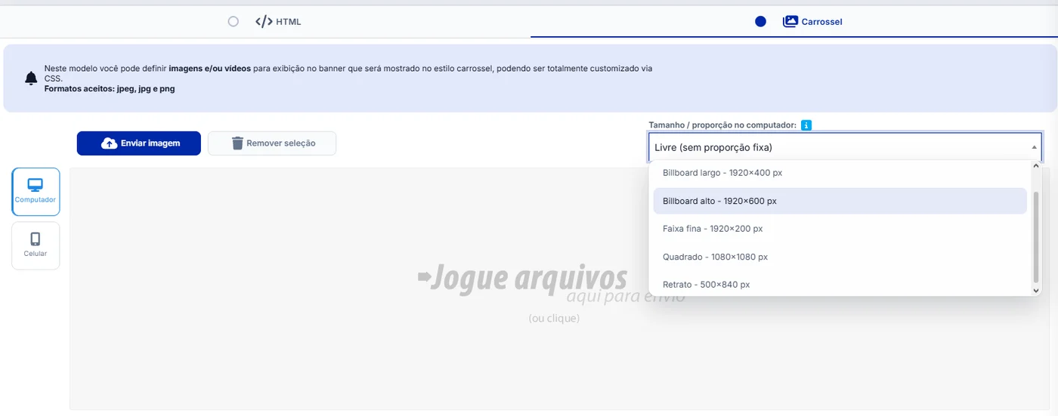Screen dimensions: 1058x416
Task: Open the info icon beside Tamanho label
Action: click(x=806, y=125)
